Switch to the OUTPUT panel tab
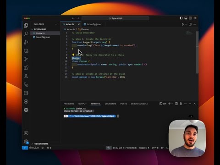Screen dimensions: 220x165 (82, 104)
